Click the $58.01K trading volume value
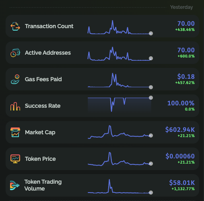 click(x=182, y=183)
